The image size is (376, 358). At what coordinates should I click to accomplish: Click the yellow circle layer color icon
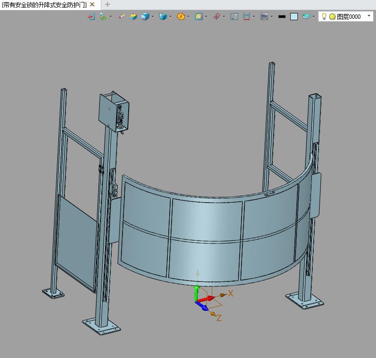[332, 17]
